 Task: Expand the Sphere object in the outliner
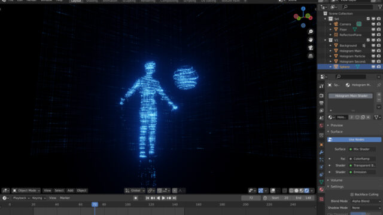(331, 67)
